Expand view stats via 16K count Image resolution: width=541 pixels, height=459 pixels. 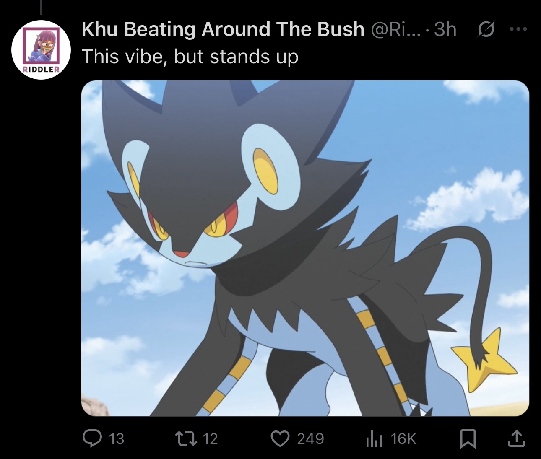[403, 439]
